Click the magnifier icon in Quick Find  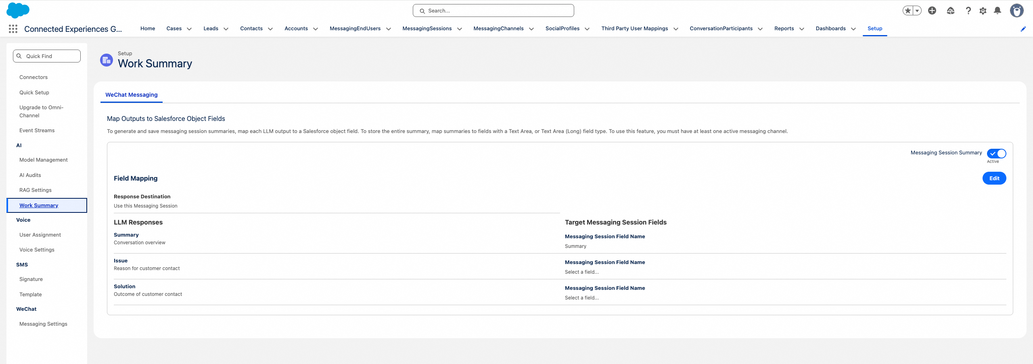click(19, 56)
